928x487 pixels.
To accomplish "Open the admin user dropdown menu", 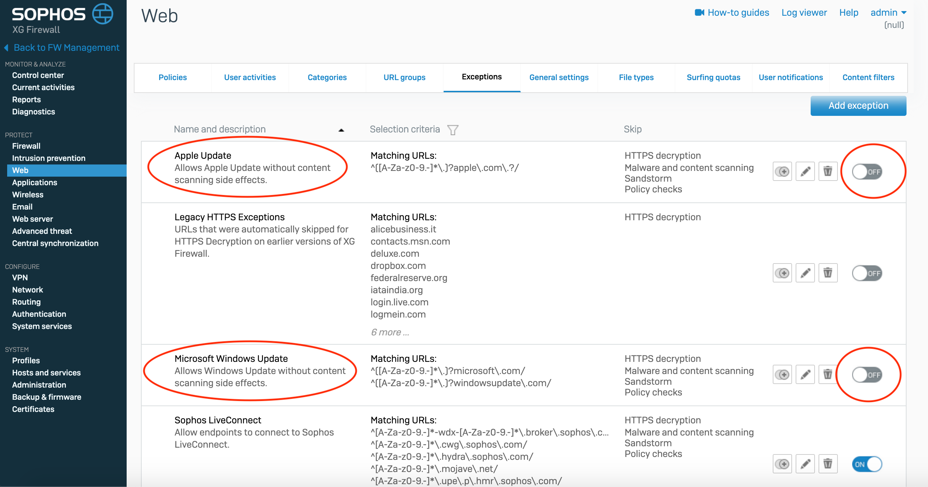I will tap(888, 13).
